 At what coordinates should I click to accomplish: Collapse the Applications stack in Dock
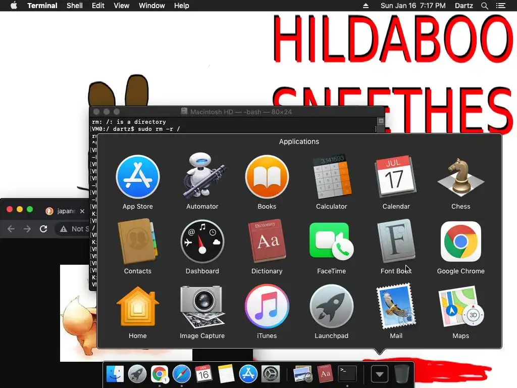point(380,374)
